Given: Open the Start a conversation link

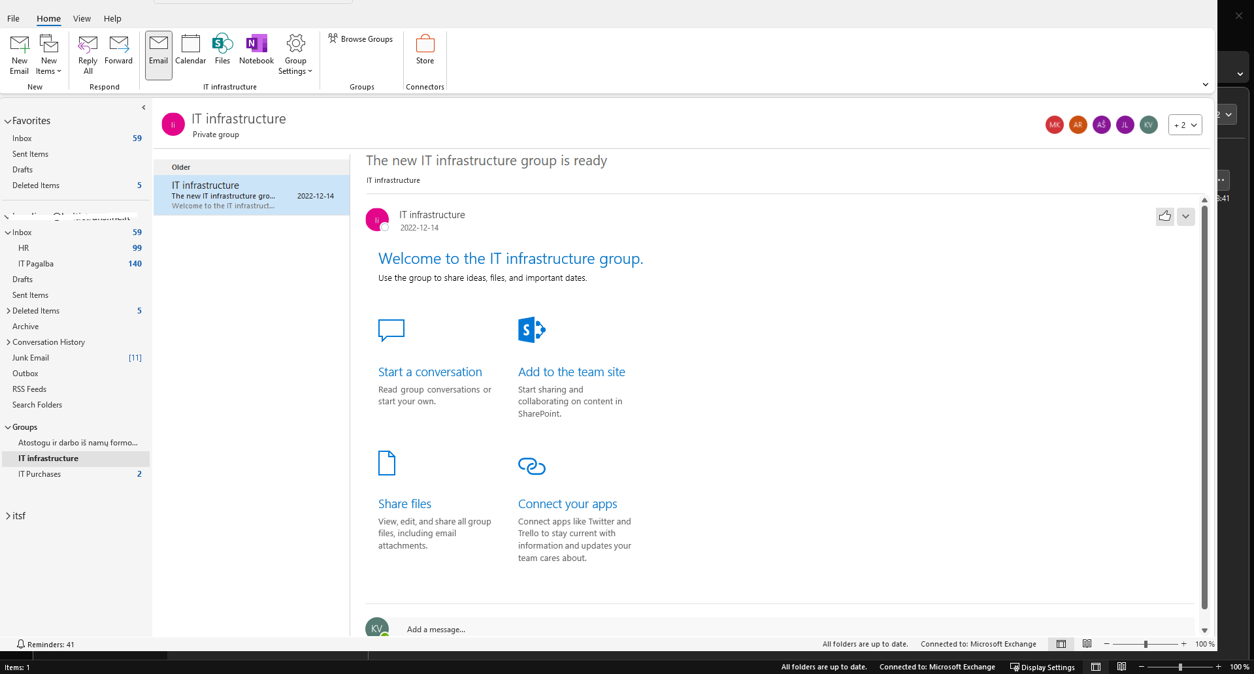Looking at the screenshot, I should [430, 371].
